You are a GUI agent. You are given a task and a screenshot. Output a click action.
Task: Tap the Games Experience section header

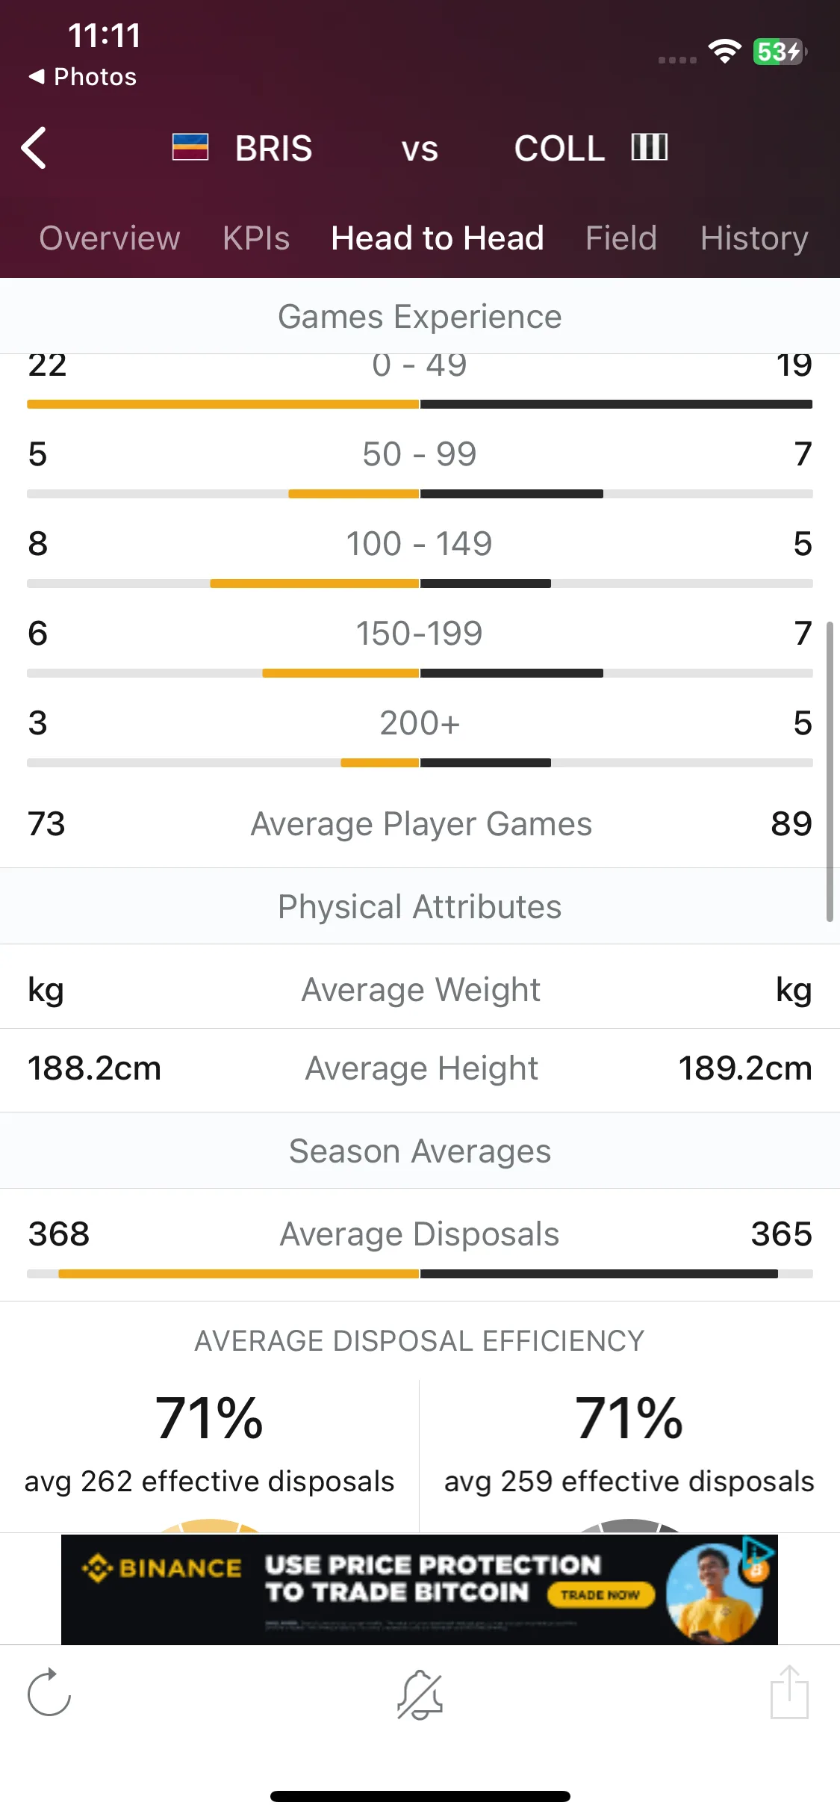pyautogui.click(x=420, y=316)
